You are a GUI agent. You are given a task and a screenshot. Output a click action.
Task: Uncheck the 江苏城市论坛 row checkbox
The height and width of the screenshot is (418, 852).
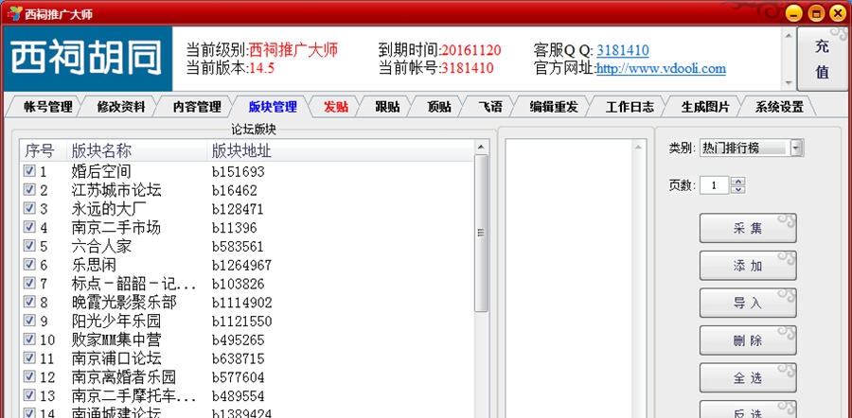[29, 190]
